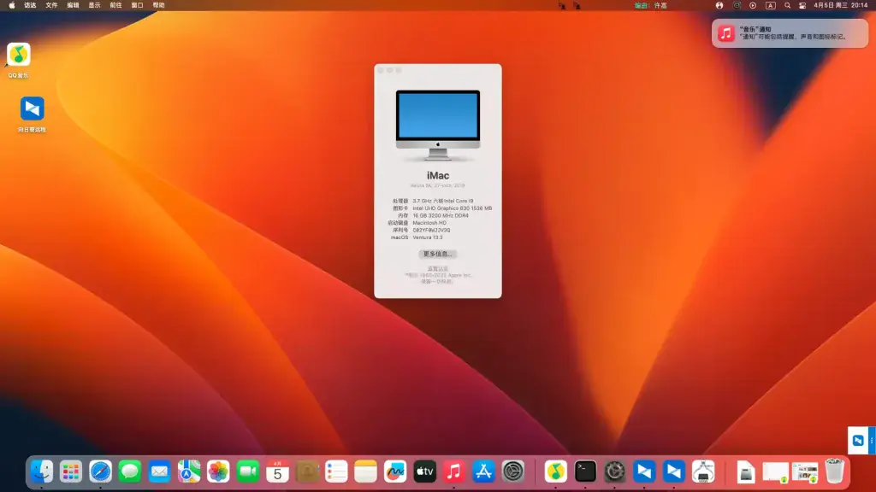The height and width of the screenshot is (492, 876).
Task: Click the 音乐 notification banner
Action: coord(790,33)
